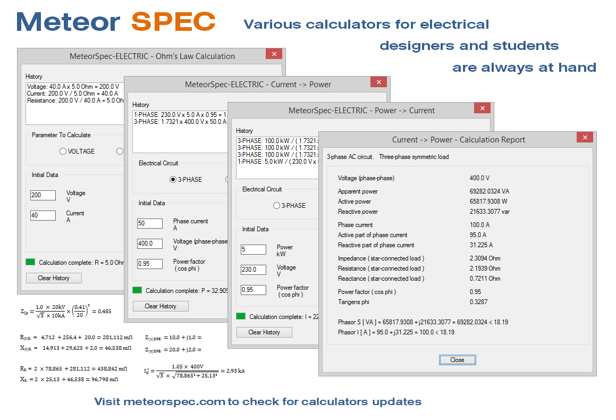Click the Current -> Power history box
Screen dimensions: 616x420
pos(180,132)
